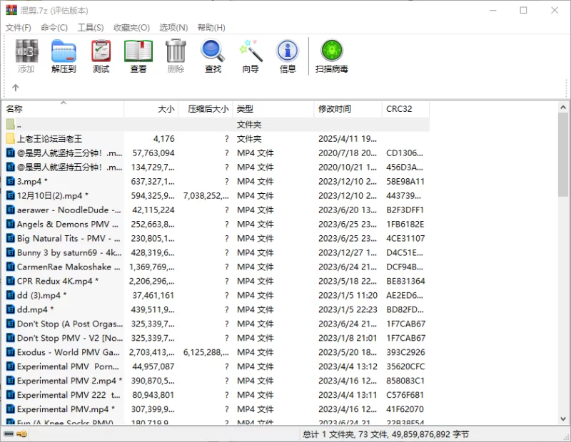Open the 文件(F) menu
This screenshot has height=442, width=571.
19,28
